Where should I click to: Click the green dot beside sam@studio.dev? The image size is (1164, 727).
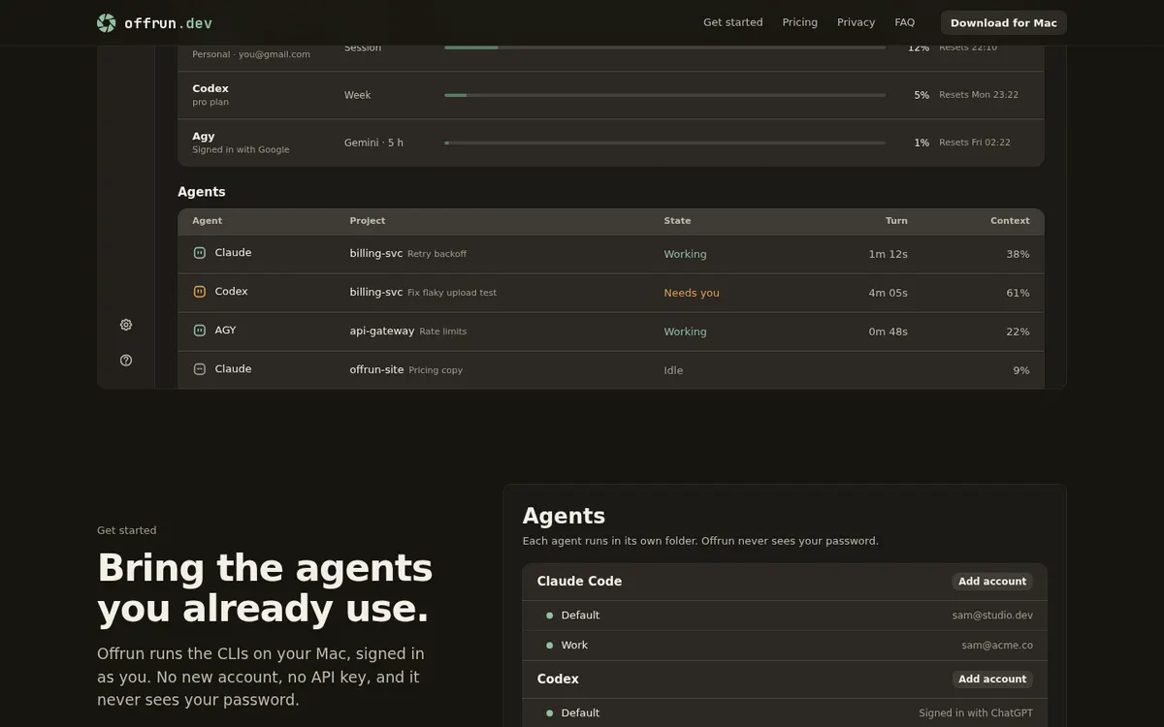(x=549, y=616)
